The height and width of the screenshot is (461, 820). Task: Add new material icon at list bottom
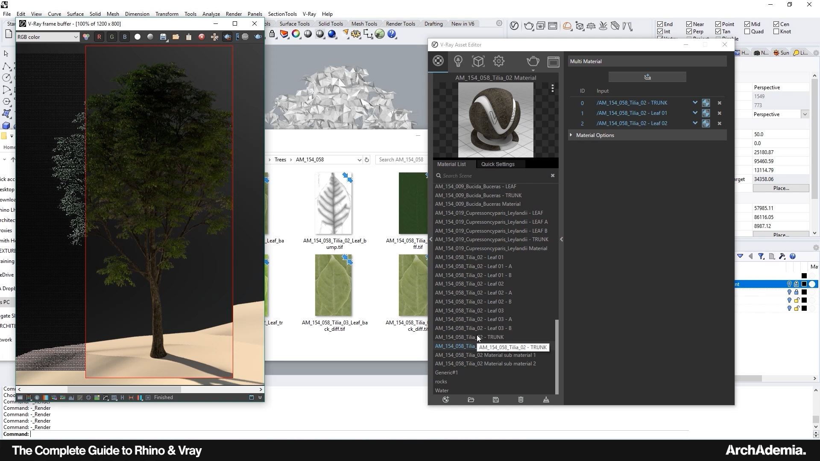click(x=446, y=400)
